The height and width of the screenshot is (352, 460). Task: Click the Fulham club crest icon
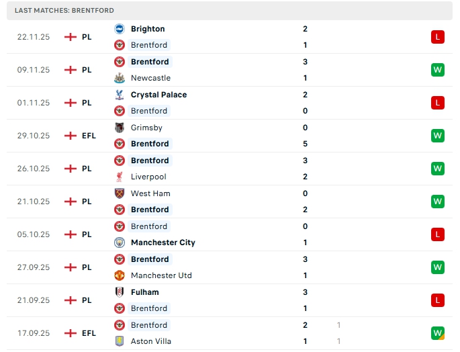coord(120,292)
